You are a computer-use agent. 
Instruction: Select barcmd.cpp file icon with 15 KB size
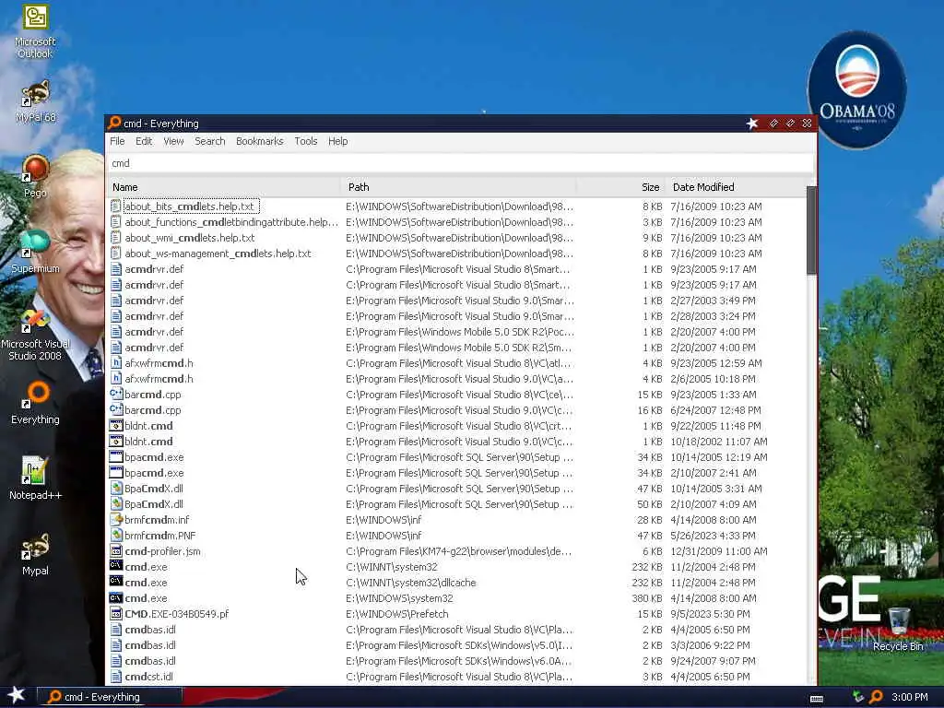click(115, 395)
